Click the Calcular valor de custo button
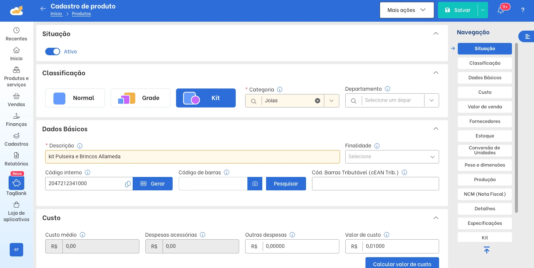 (402, 263)
